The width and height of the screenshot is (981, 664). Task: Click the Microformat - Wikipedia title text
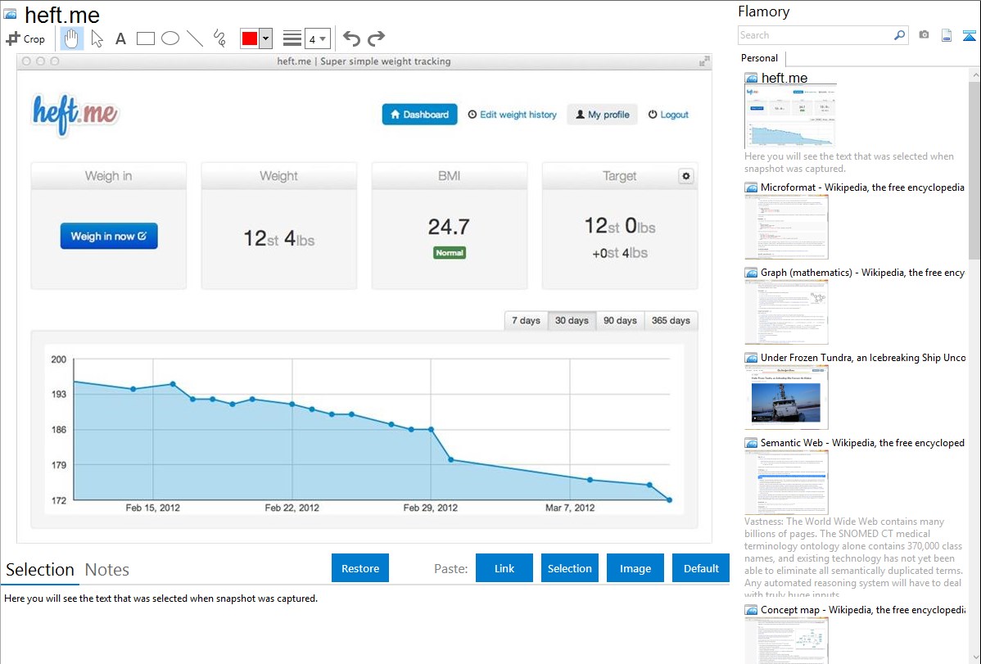862,187
